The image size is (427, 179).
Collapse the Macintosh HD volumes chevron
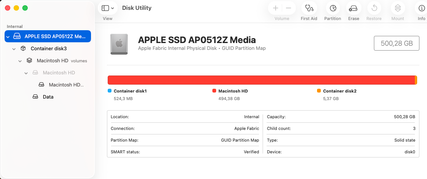tap(20, 61)
